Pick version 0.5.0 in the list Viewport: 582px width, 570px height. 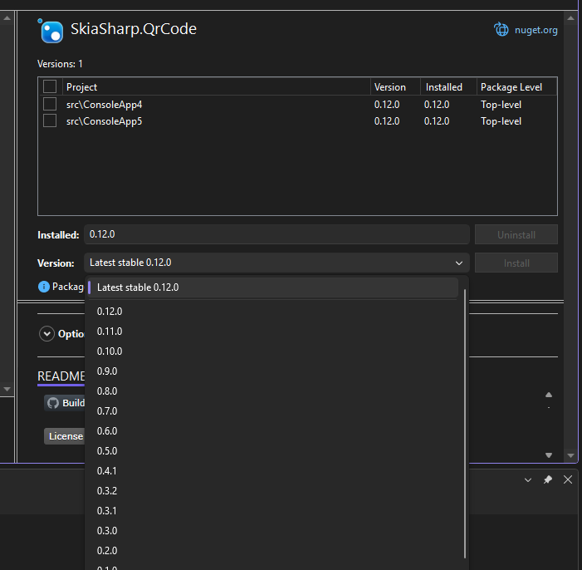pos(273,451)
